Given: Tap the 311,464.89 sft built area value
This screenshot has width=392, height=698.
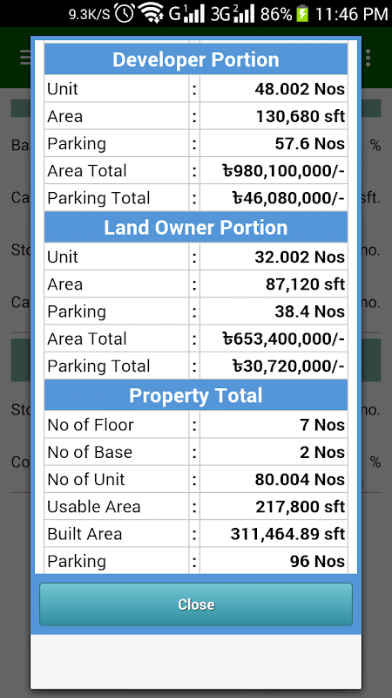Looking at the screenshot, I should pos(287,534).
